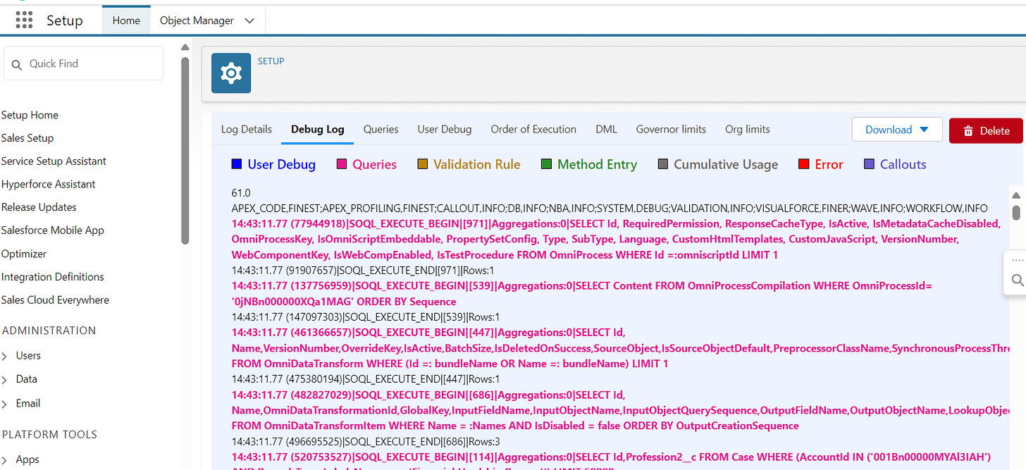Click log line 'SOQL_EXECUTE_END|[686]|Rows:3'
1026x470 pixels.
(x=366, y=441)
